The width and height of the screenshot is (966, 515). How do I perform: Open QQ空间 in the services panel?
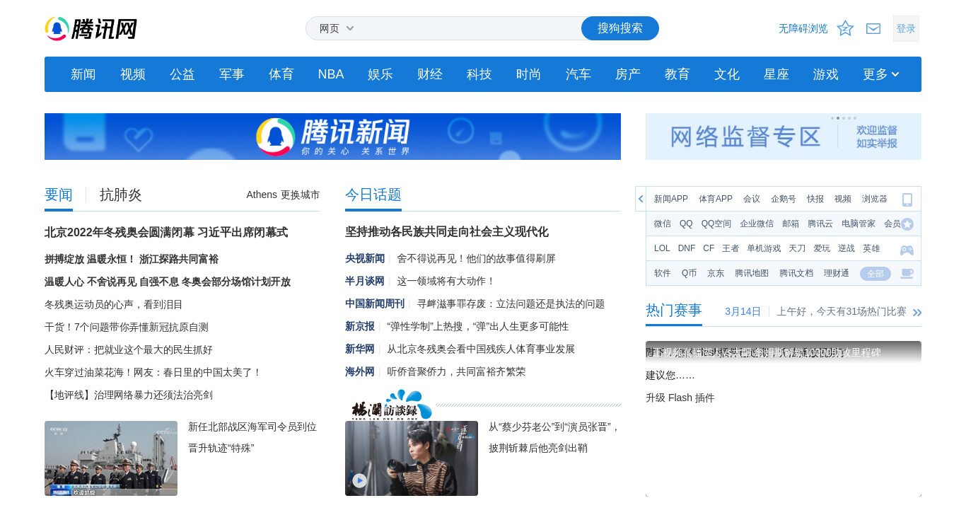(x=716, y=224)
